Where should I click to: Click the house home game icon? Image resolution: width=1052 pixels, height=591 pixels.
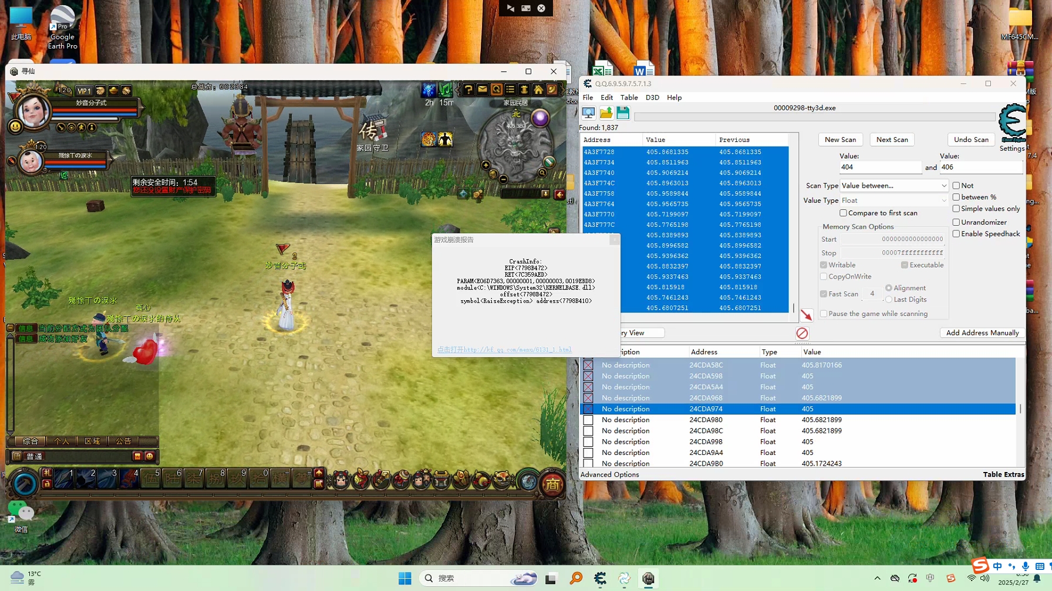(538, 89)
